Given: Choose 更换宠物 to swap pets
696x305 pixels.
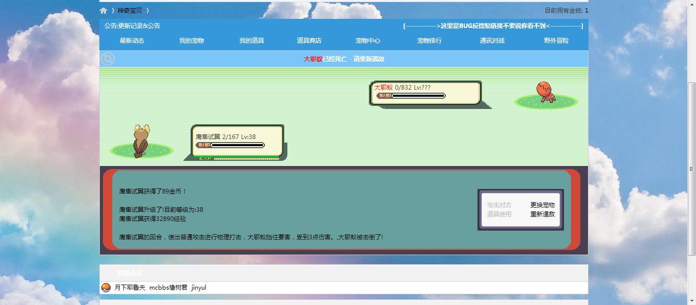Looking at the screenshot, I should click(543, 205).
